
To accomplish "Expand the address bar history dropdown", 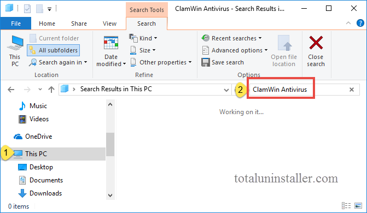I will pyautogui.click(x=226, y=90).
